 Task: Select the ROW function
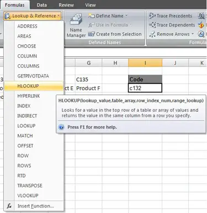(34, 155)
